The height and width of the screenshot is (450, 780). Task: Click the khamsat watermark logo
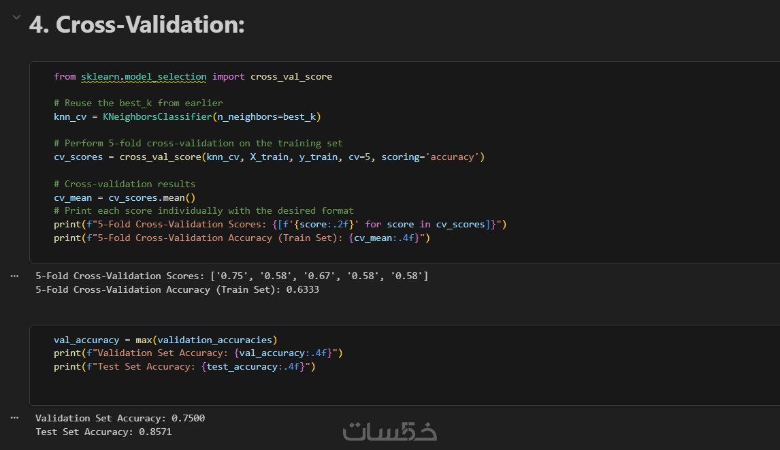pyautogui.click(x=389, y=431)
